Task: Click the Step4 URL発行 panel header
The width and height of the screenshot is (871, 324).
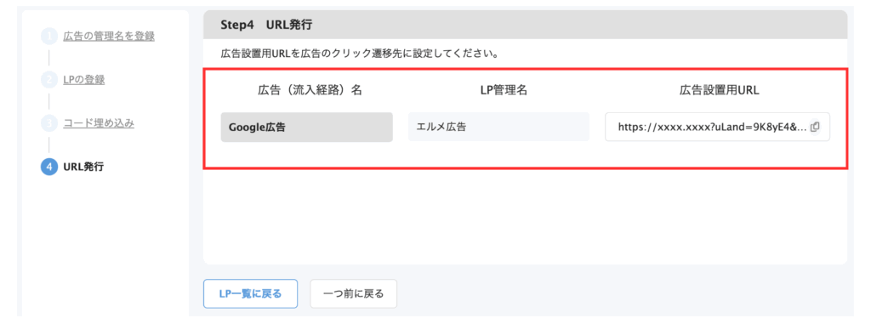Action: tap(526, 25)
